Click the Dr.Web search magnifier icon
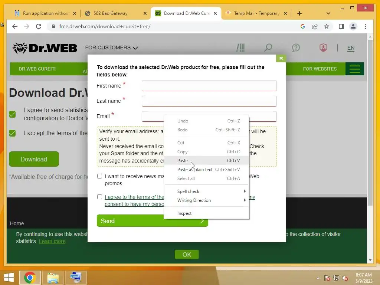Screen dimensions: 380x285 click(x=268, y=48)
